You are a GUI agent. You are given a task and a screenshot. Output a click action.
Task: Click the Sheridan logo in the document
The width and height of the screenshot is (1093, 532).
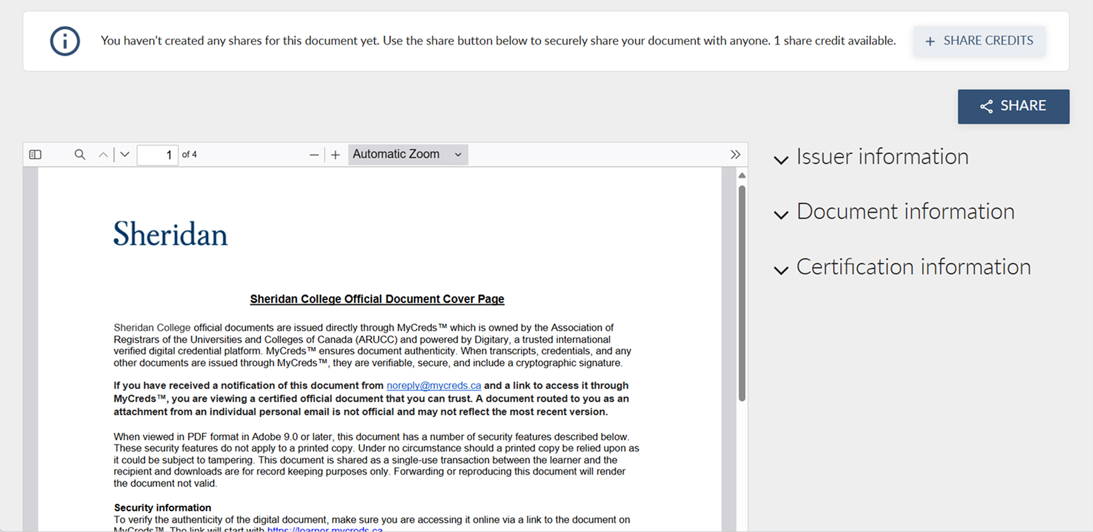click(171, 234)
